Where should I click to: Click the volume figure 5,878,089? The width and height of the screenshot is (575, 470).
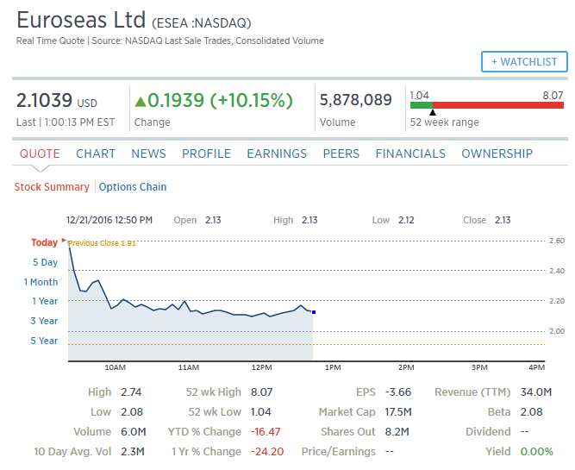point(356,100)
